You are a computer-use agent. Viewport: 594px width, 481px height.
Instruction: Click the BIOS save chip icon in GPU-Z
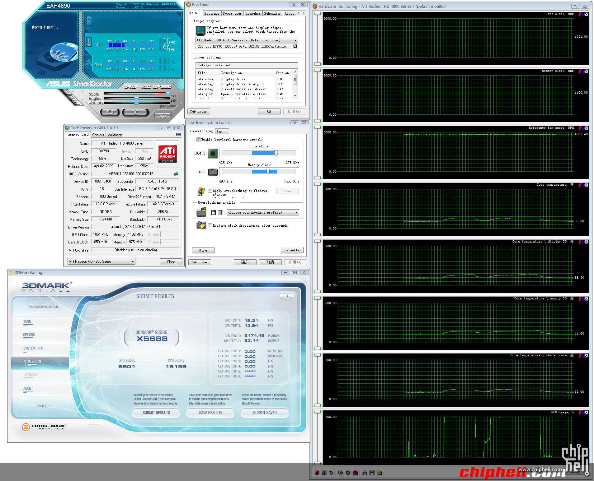[x=176, y=174]
